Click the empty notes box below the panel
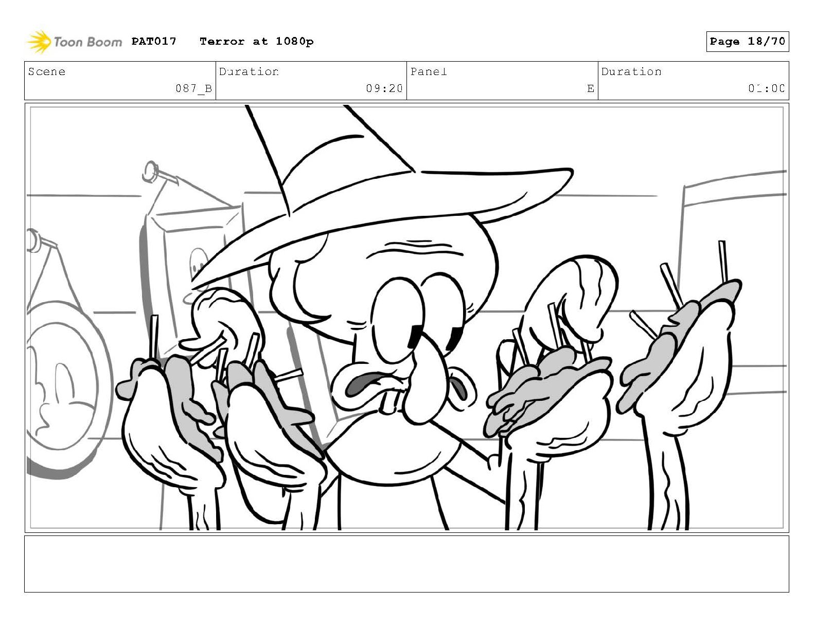The width and height of the screenshot is (815, 629). 406,564
